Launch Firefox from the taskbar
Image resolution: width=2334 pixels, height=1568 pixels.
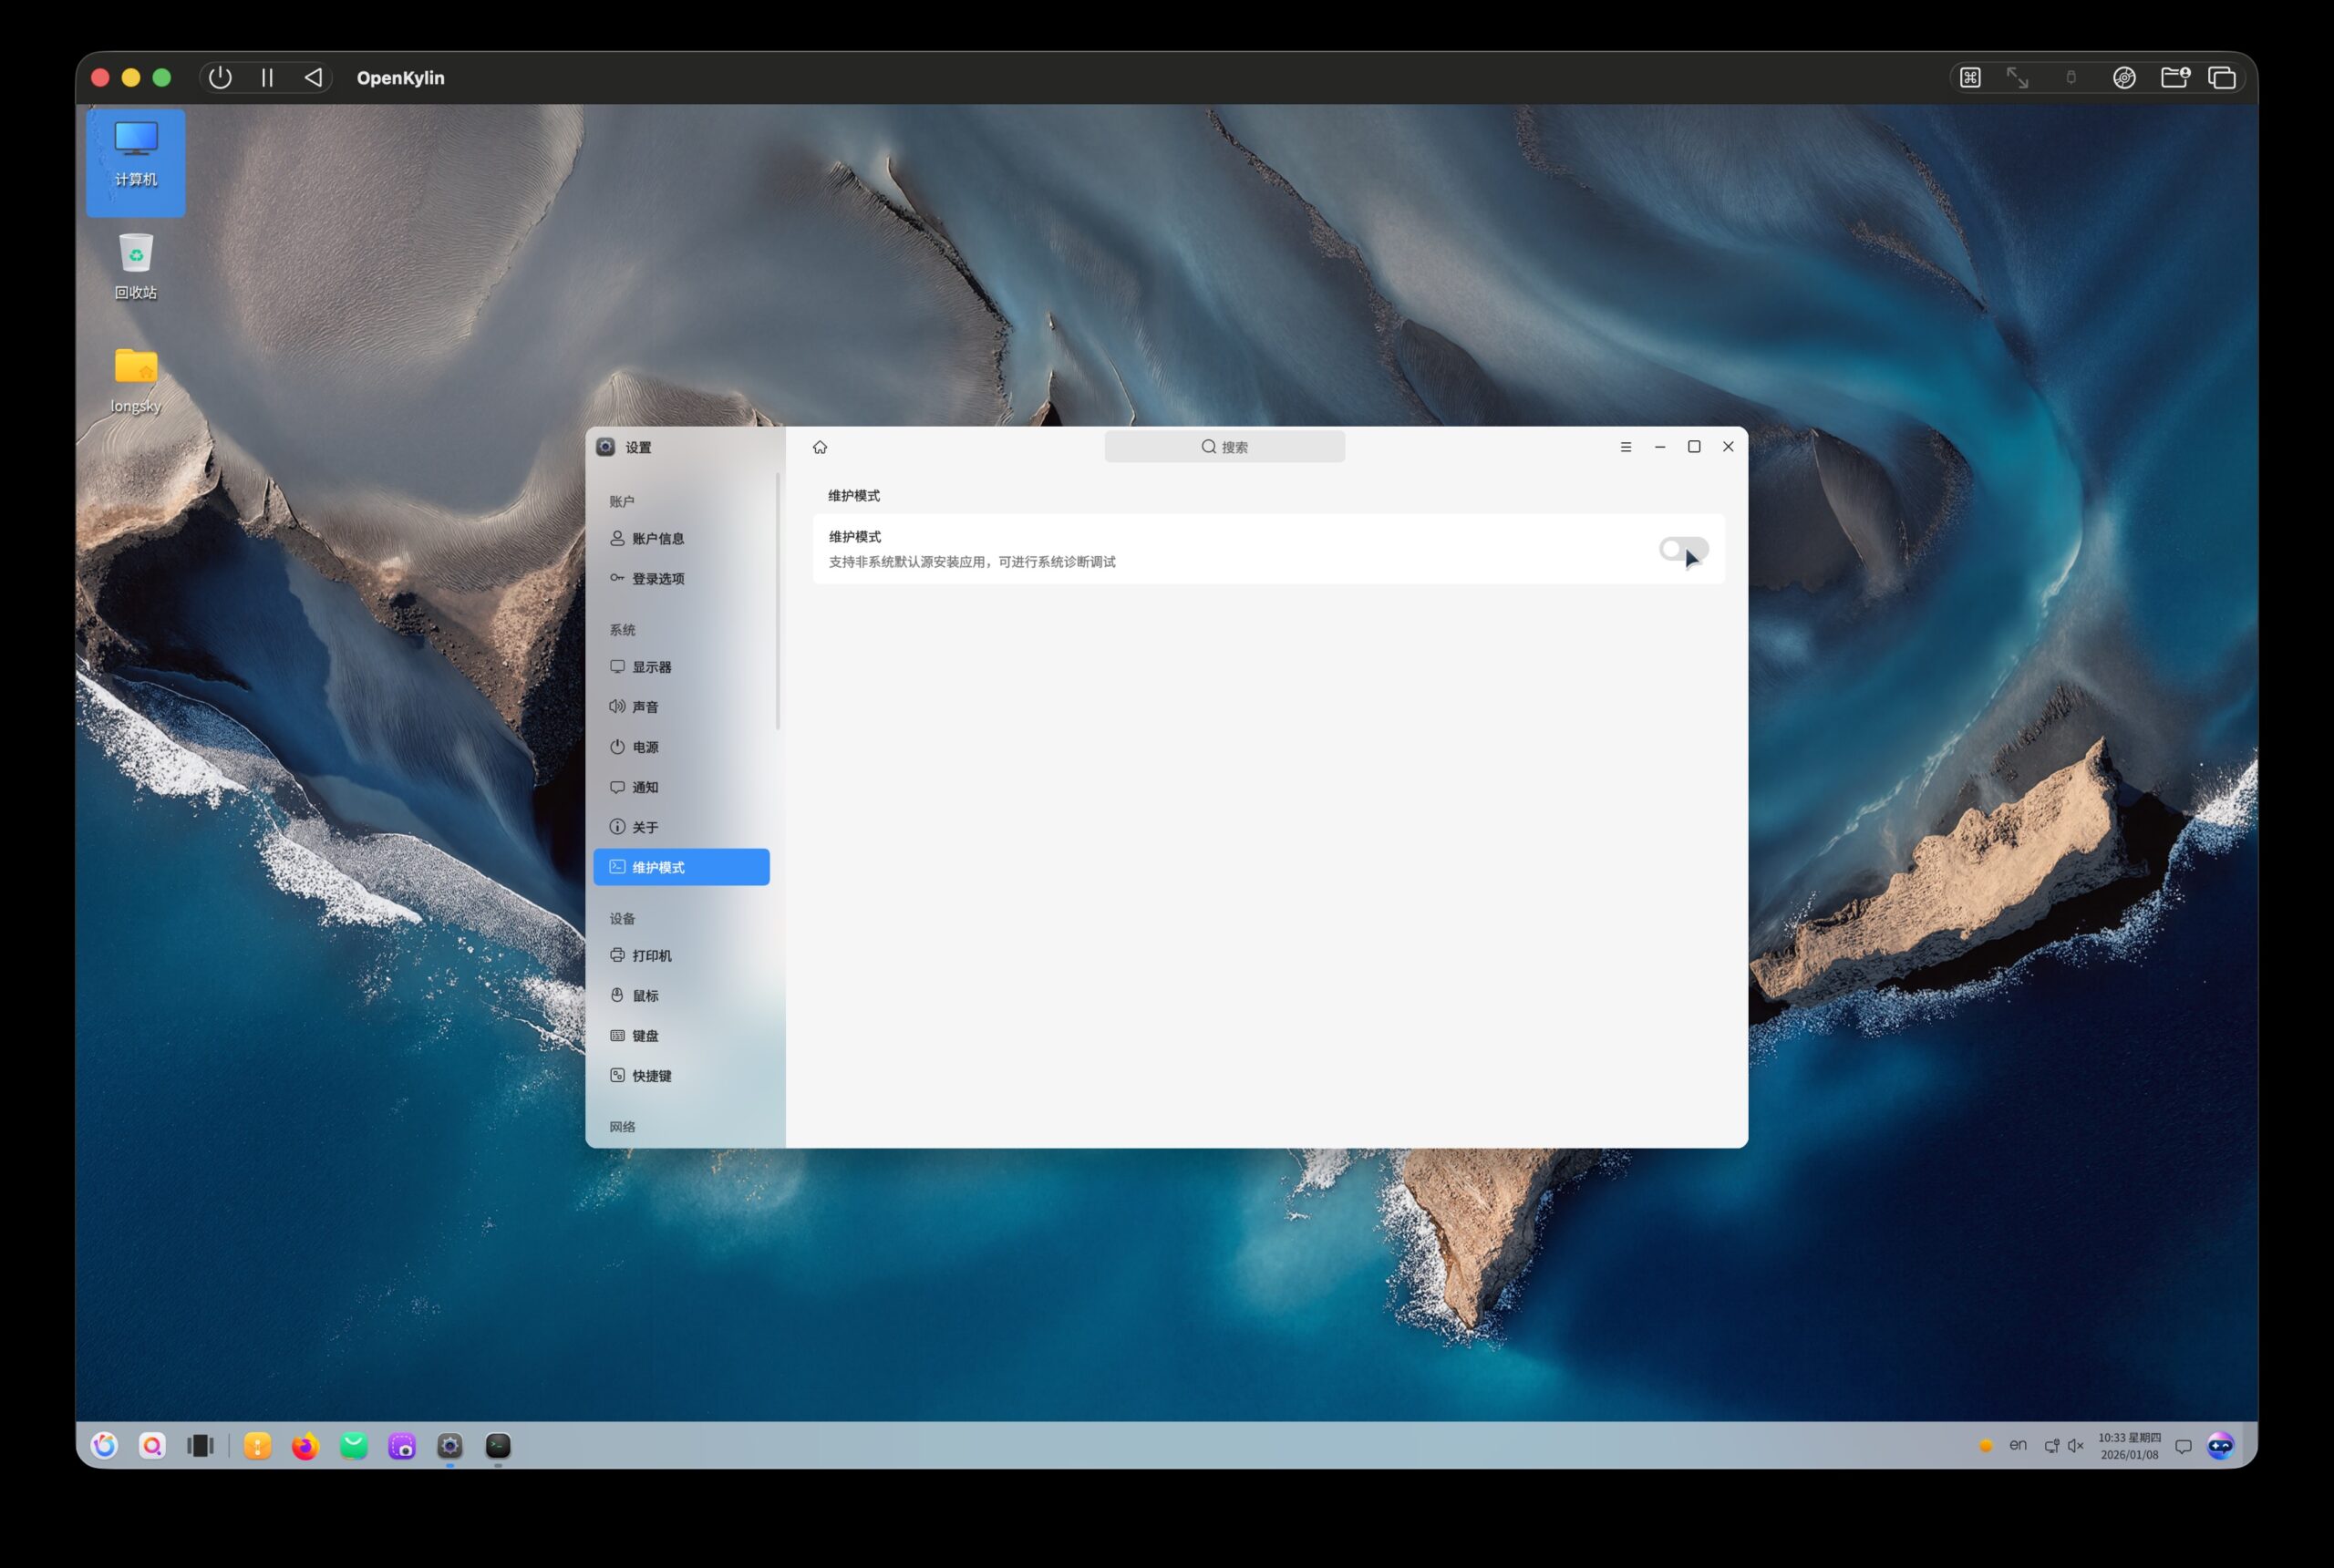coord(305,1446)
